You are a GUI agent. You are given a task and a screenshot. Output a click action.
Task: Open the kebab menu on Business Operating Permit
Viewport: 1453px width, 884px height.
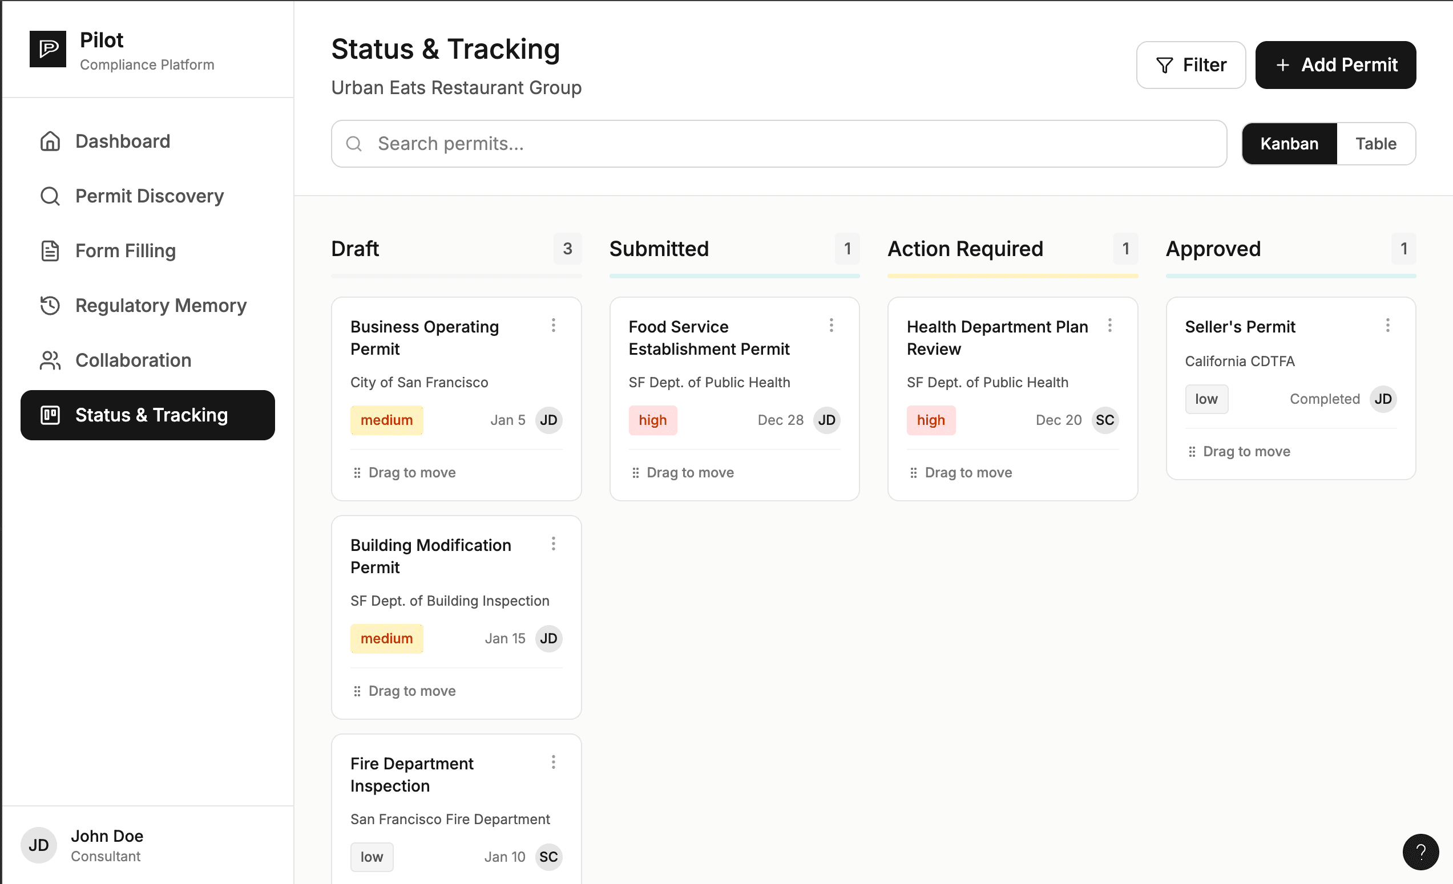click(554, 325)
